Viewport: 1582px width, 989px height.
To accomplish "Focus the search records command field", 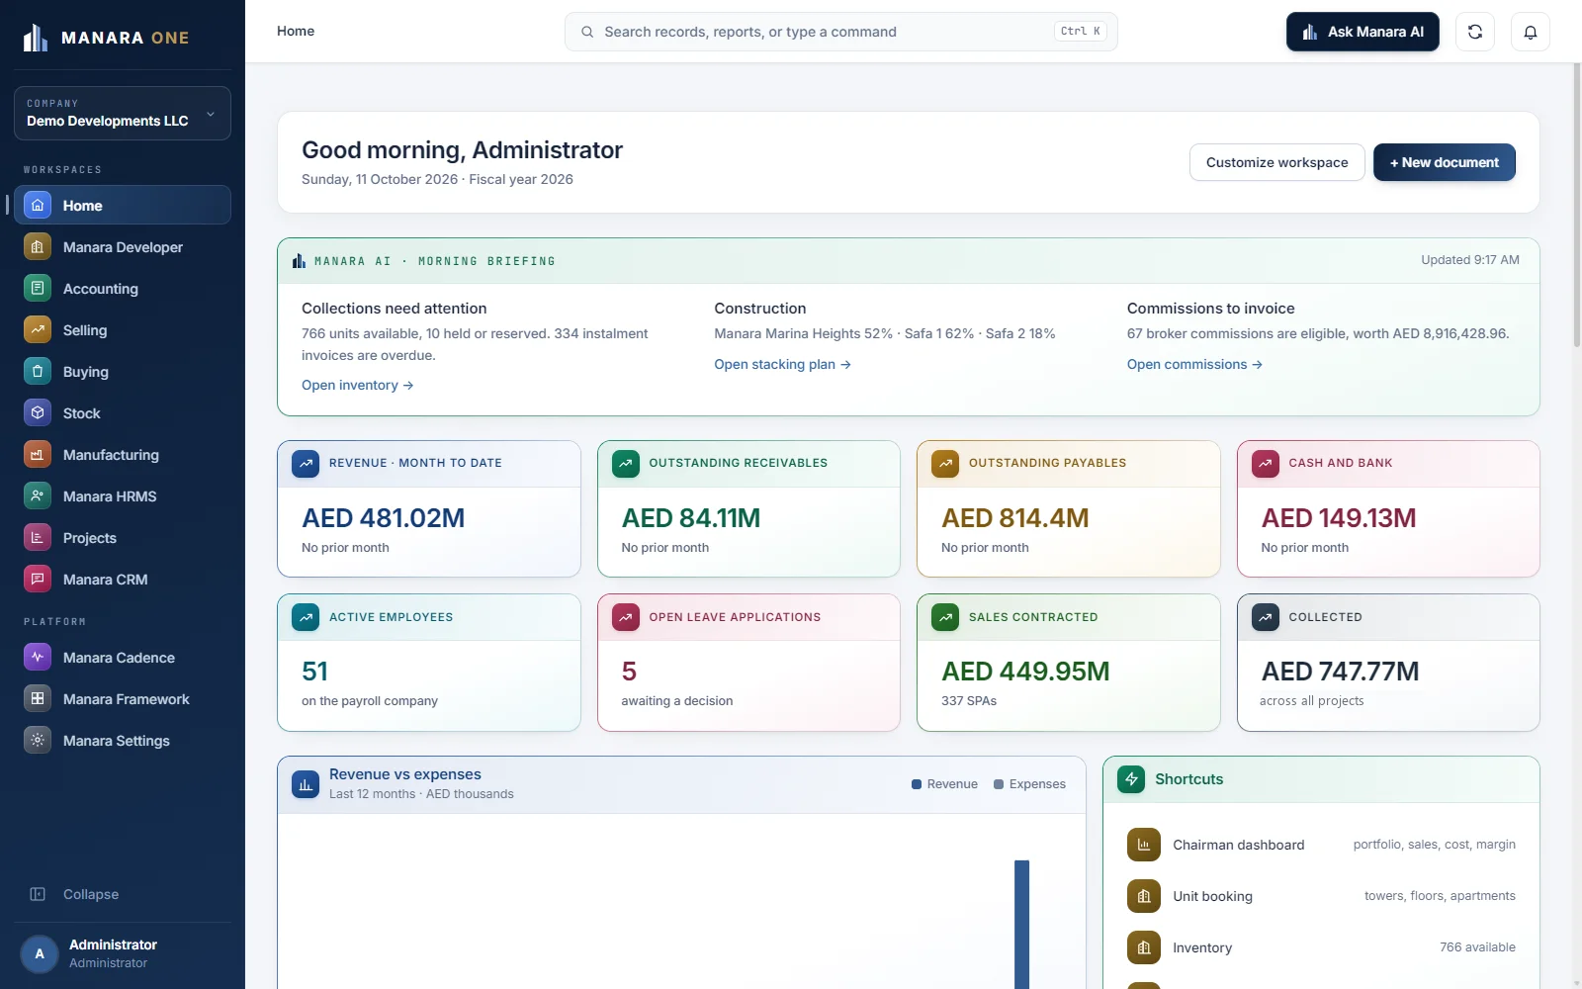I will [x=841, y=32].
